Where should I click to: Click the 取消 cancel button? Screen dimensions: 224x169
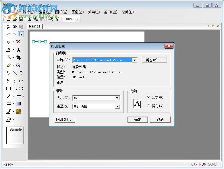[x=160, y=119]
